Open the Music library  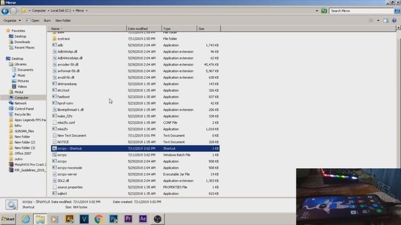click(21, 76)
